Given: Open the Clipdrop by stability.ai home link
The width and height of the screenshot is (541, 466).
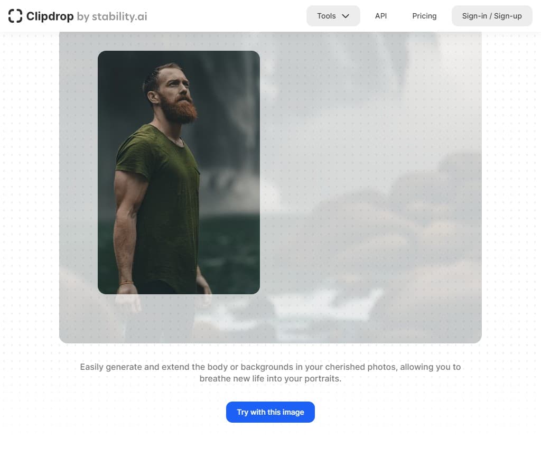Looking at the screenshot, I should click(x=78, y=16).
